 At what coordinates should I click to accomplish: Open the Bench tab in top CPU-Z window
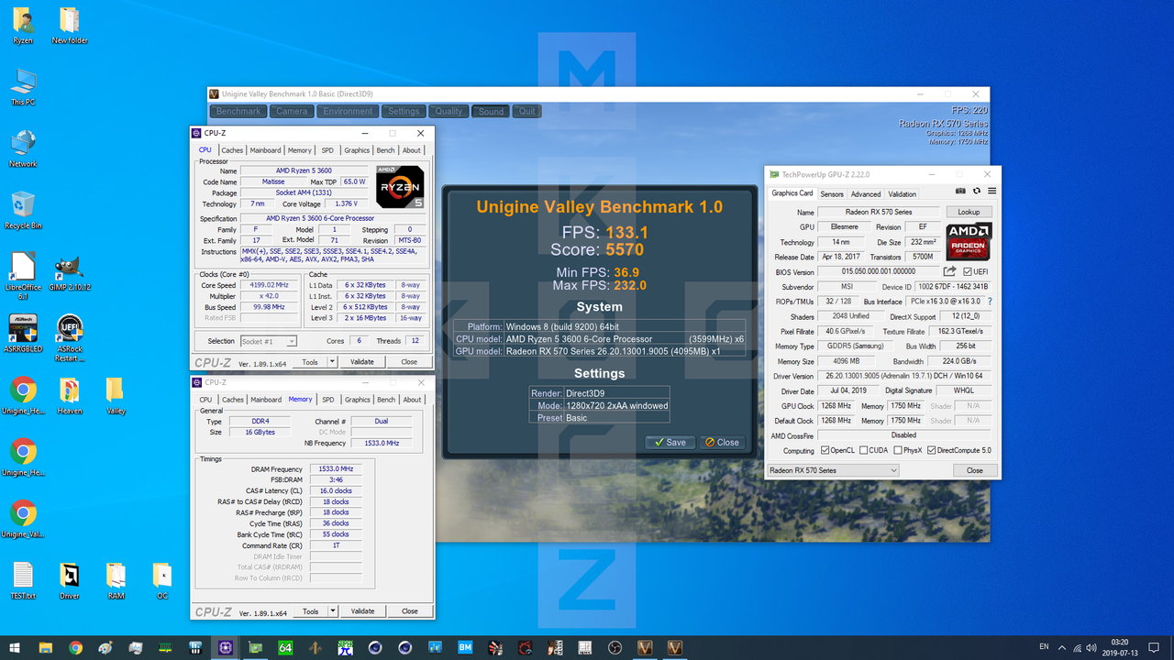point(386,150)
